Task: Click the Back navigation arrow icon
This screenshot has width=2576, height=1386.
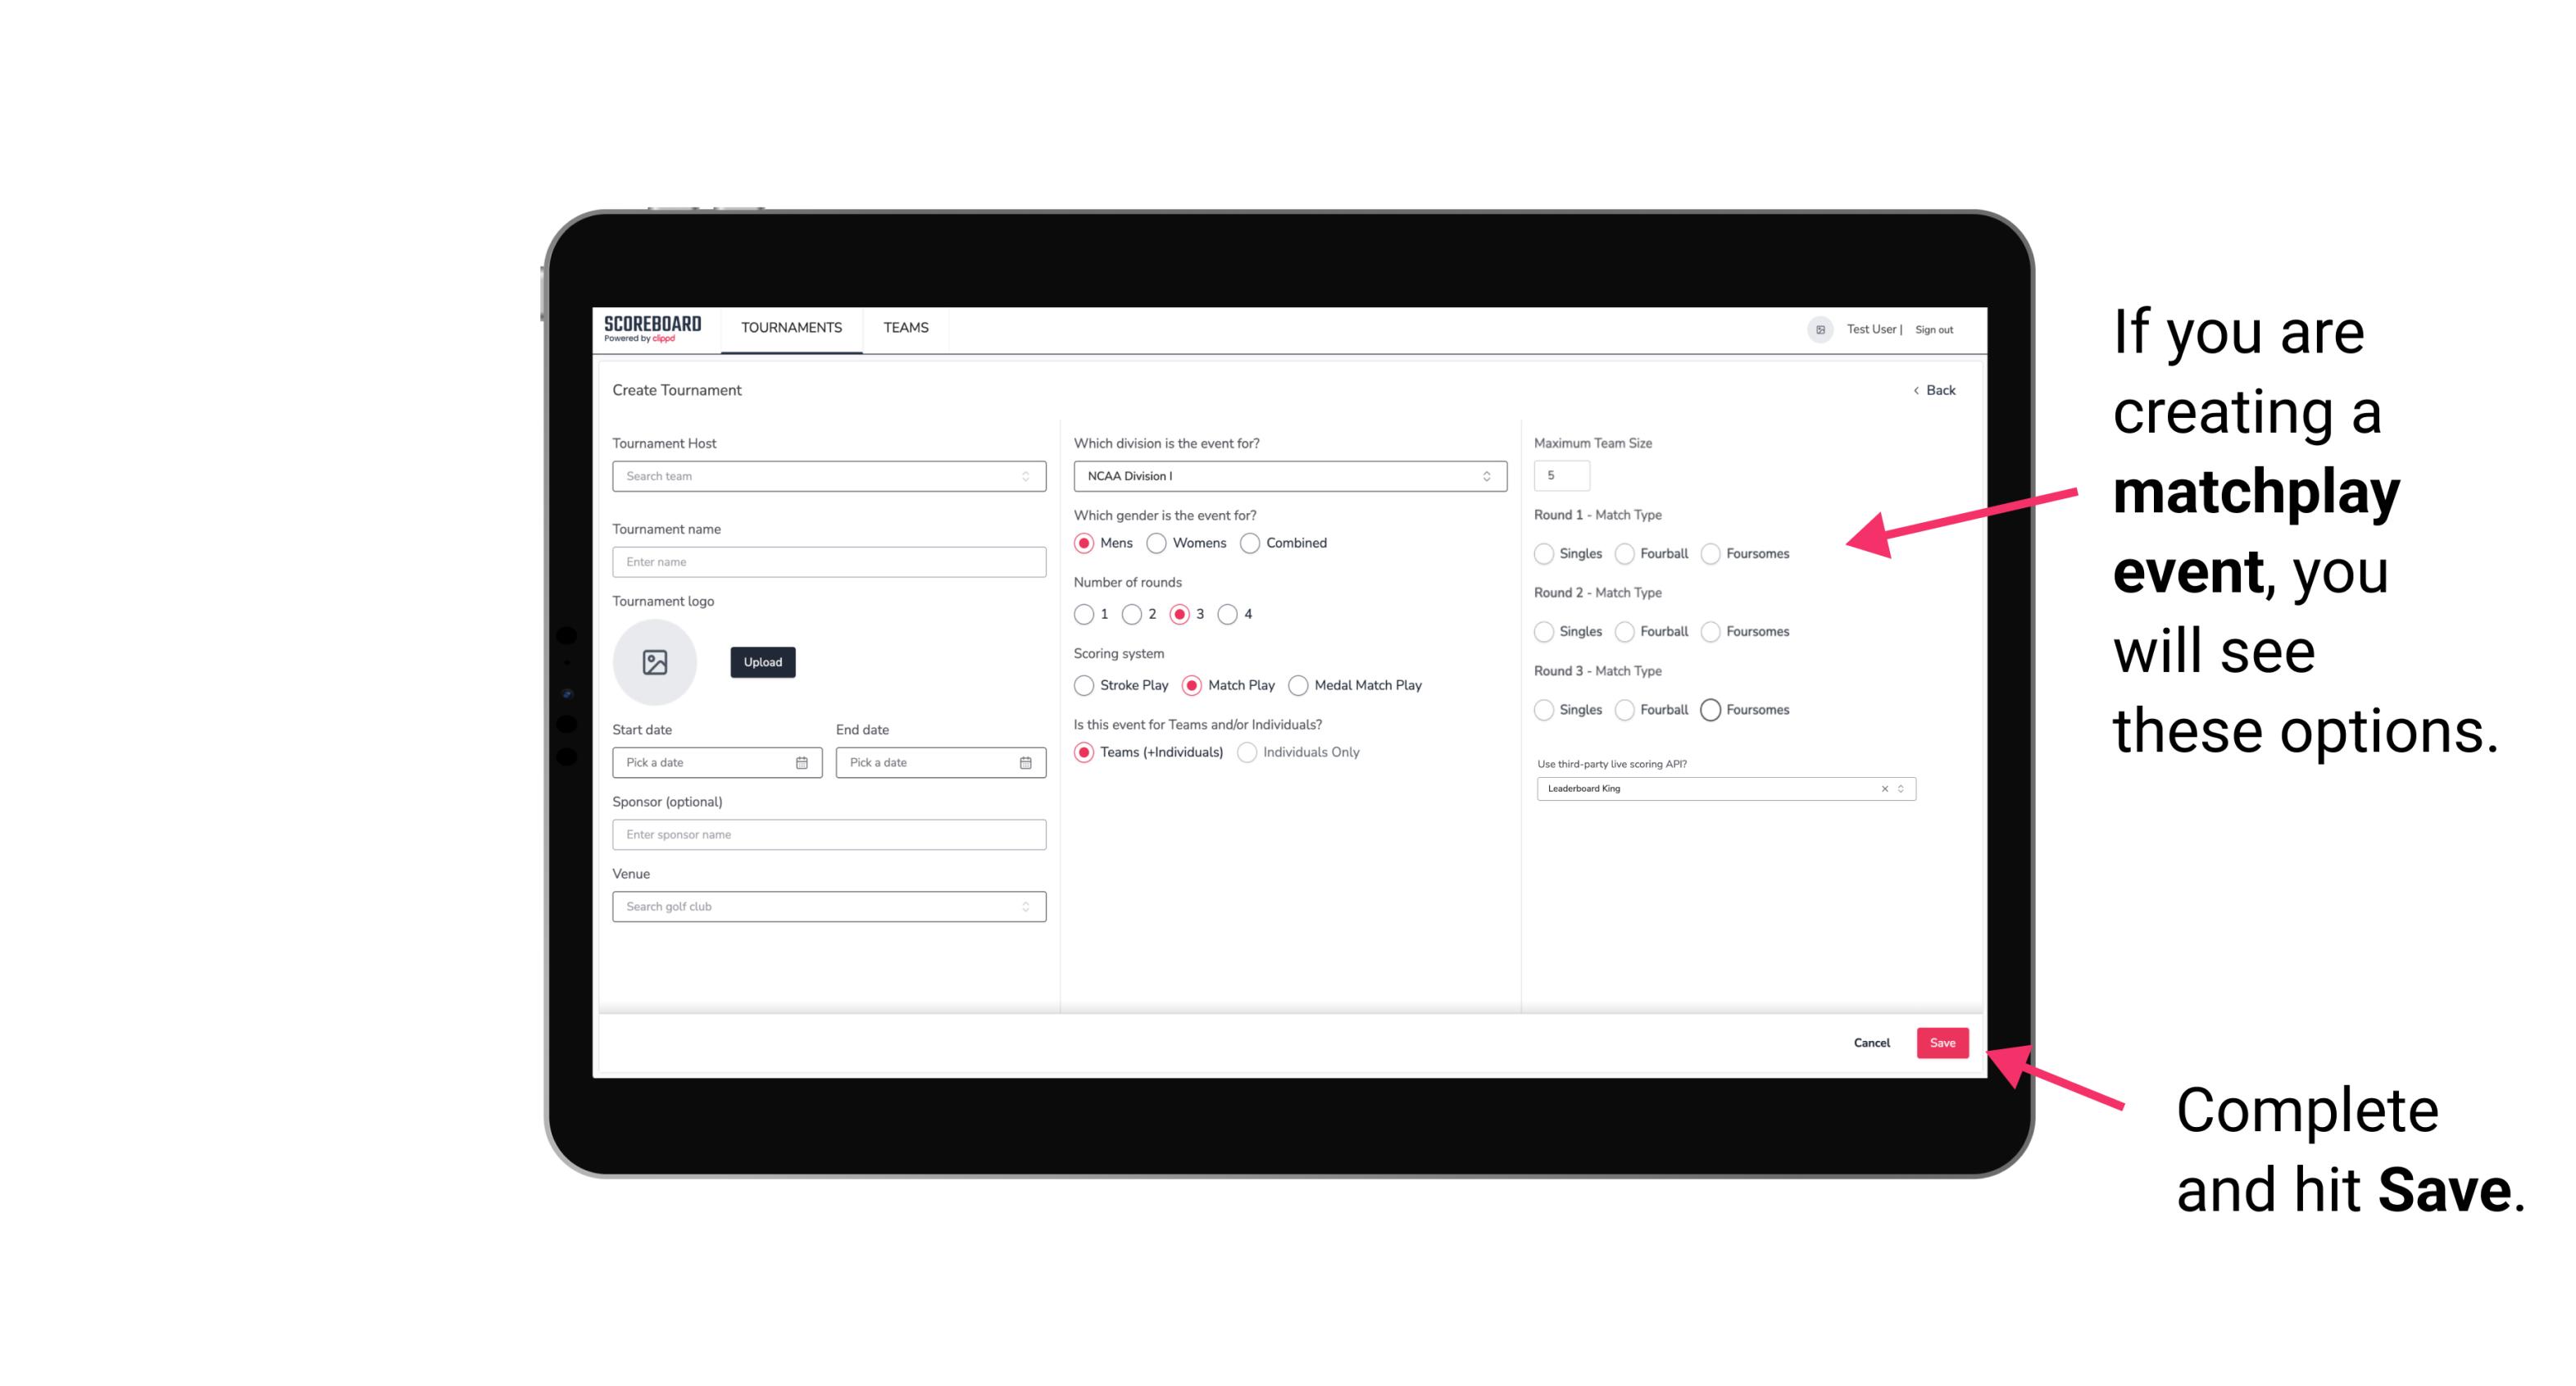Action: tap(1912, 391)
